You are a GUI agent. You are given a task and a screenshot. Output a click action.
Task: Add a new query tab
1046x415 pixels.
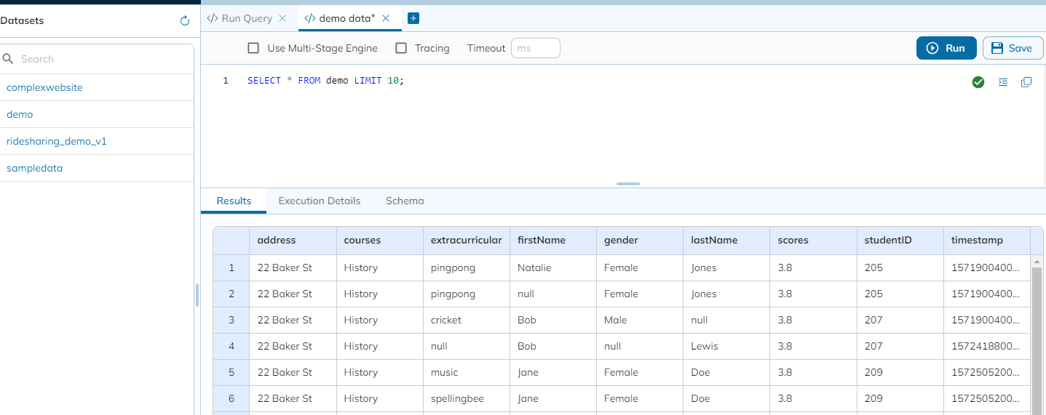tap(413, 18)
